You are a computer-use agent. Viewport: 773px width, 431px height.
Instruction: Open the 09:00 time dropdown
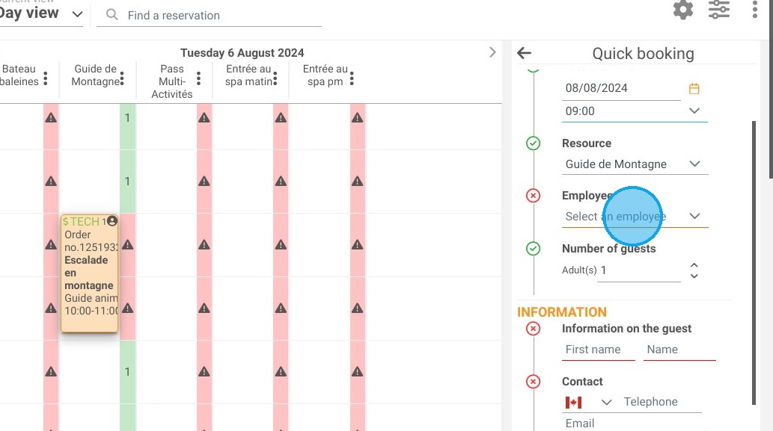(635, 111)
